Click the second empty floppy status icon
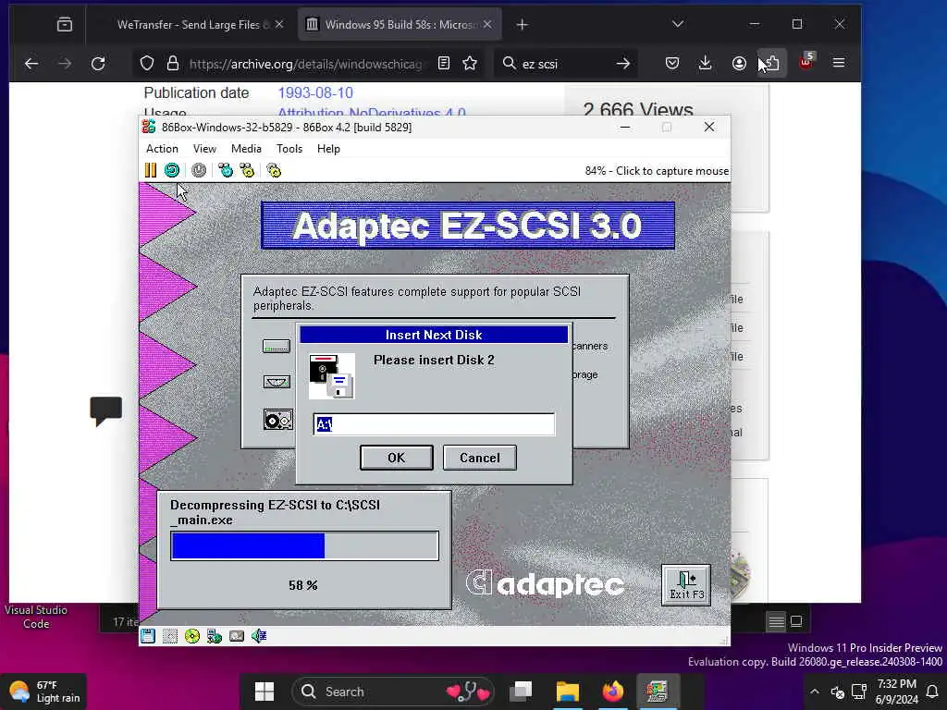 tap(170, 636)
